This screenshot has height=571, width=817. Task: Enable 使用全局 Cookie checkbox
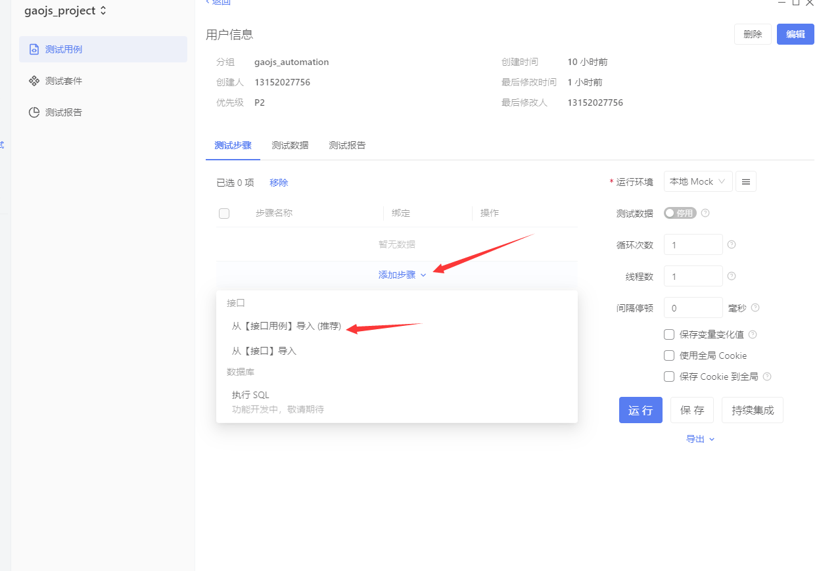(x=669, y=355)
